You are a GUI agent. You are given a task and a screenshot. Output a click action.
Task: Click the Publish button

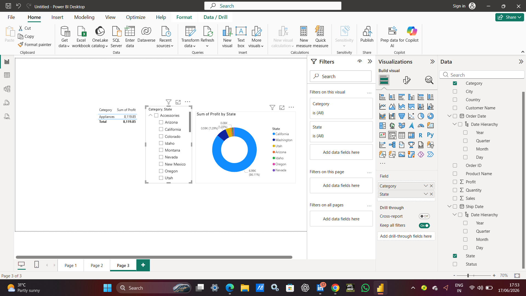coord(367,35)
